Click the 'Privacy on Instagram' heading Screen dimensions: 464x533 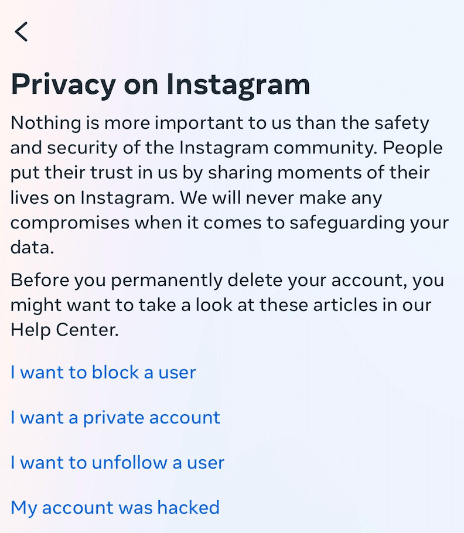pos(160,84)
